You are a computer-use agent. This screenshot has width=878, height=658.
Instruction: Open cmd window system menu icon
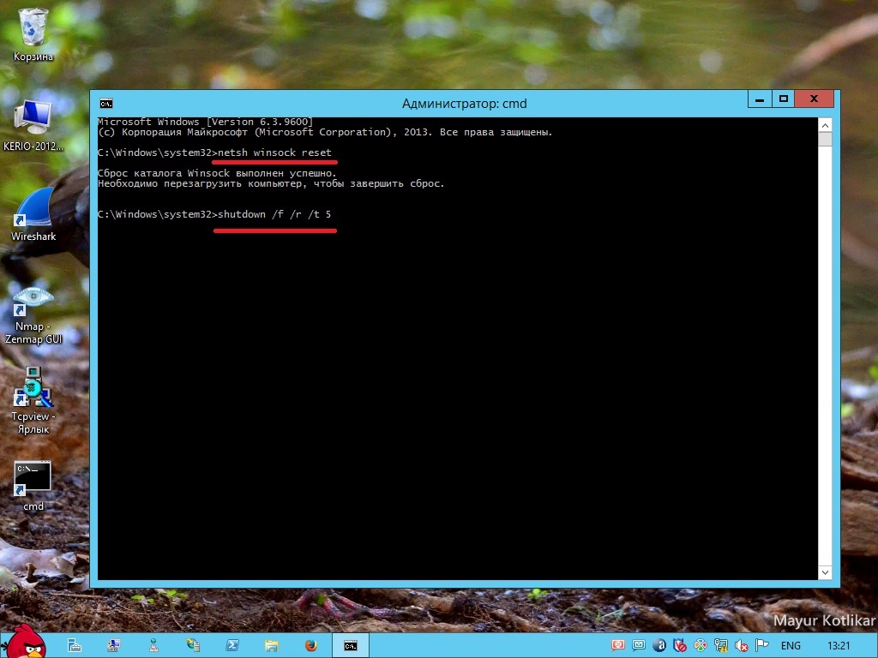(105, 104)
